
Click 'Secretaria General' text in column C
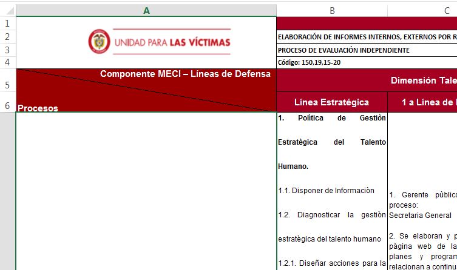click(x=420, y=216)
